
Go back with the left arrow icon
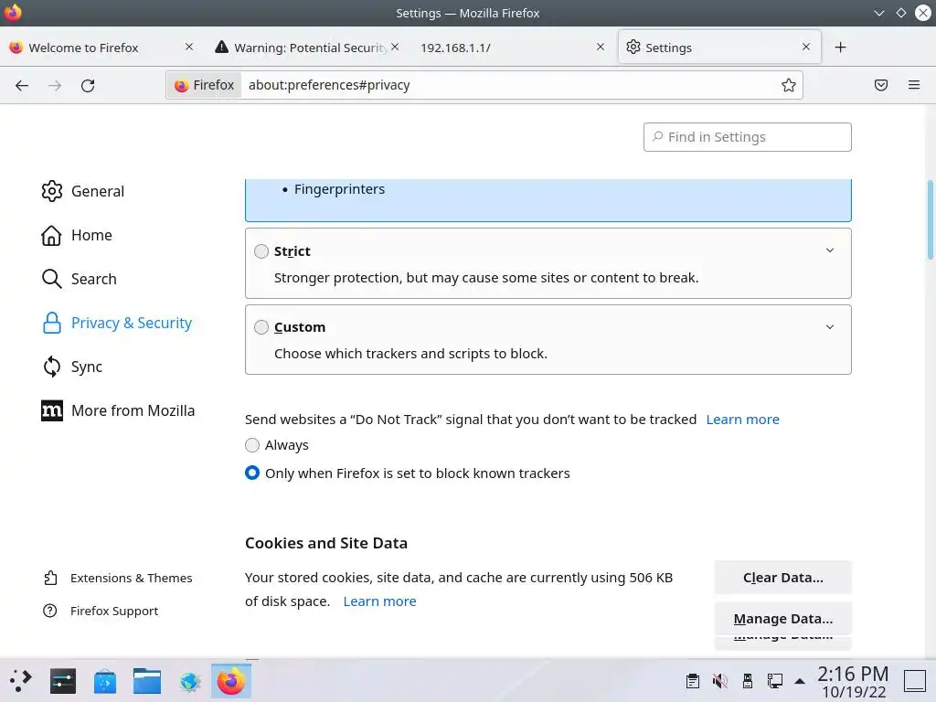tap(22, 85)
